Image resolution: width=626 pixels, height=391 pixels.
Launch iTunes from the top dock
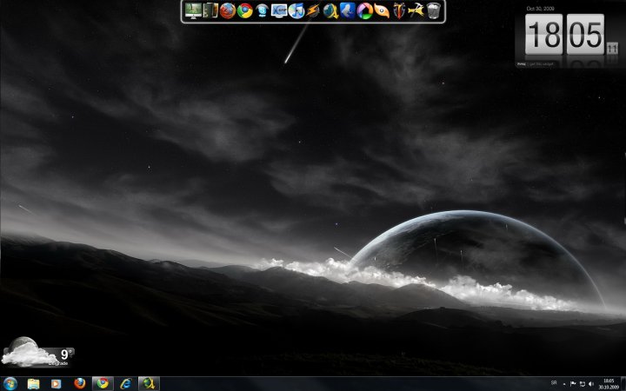[296, 10]
